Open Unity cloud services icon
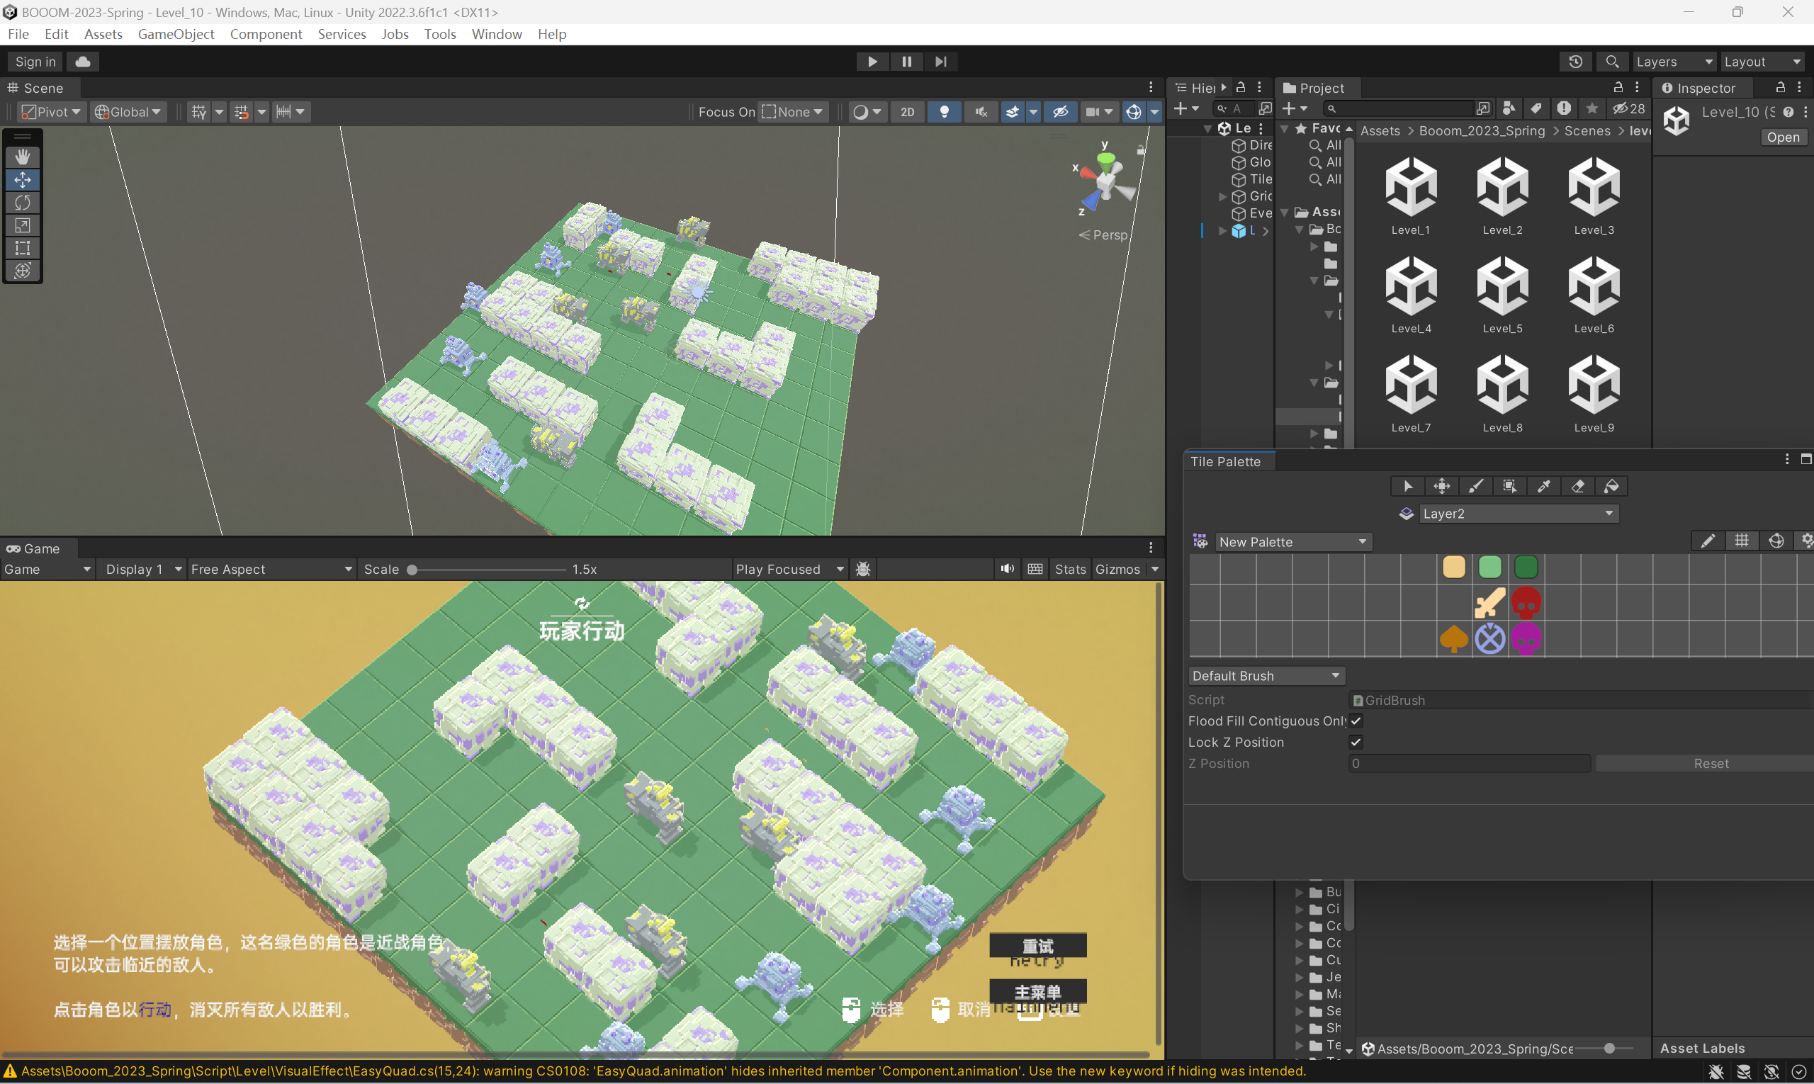Viewport: 1814px width, 1084px height. coord(83,62)
